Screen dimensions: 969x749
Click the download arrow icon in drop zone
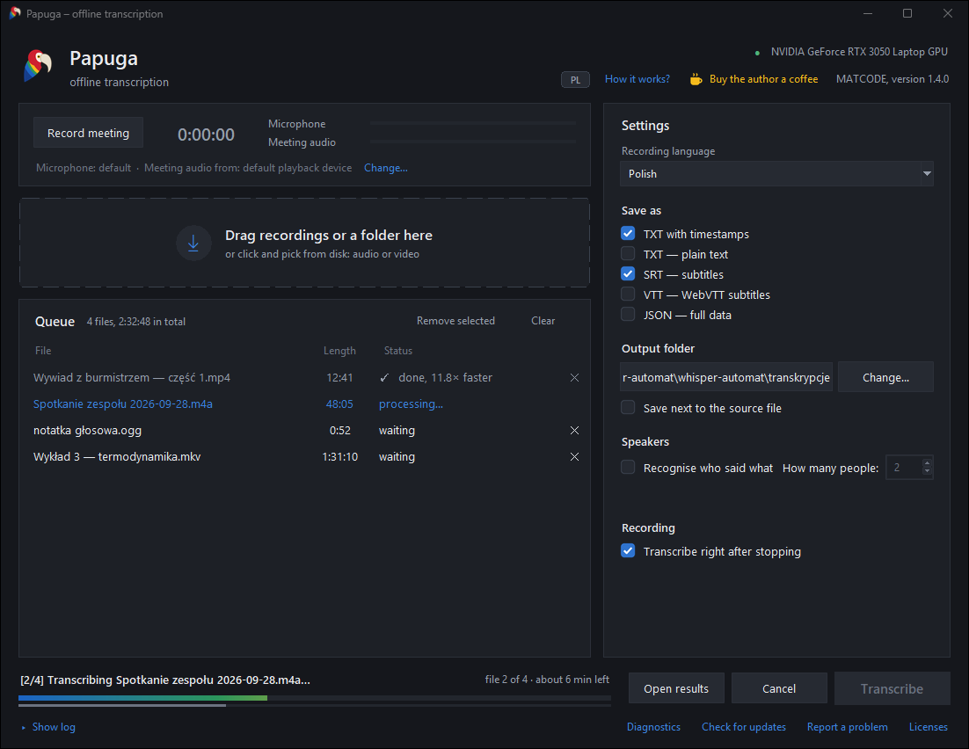(x=193, y=243)
